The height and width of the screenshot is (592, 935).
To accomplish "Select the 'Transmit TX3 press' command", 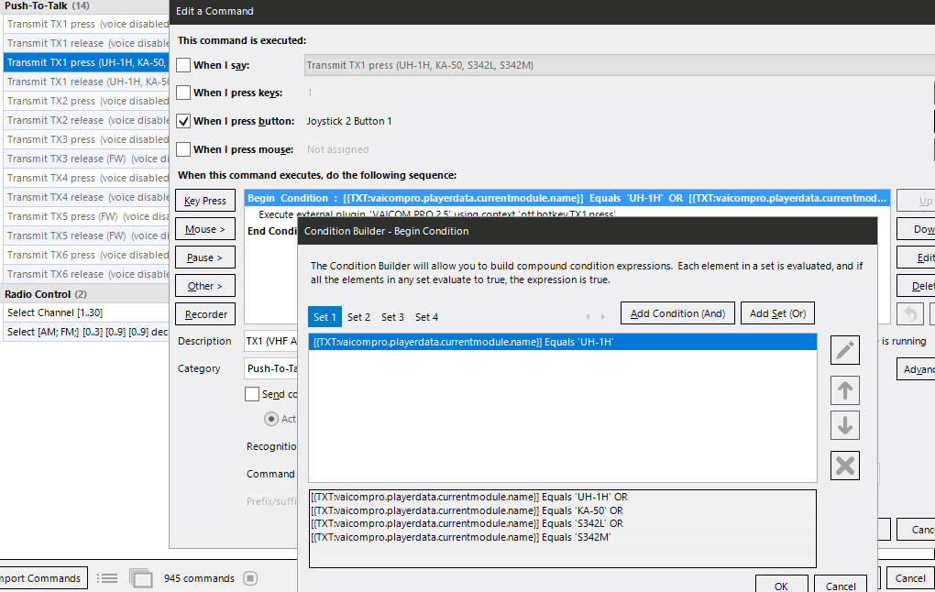I will coord(86,139).
